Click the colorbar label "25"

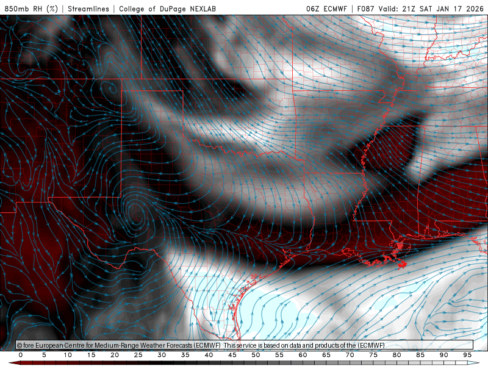[x=138, y=355]
